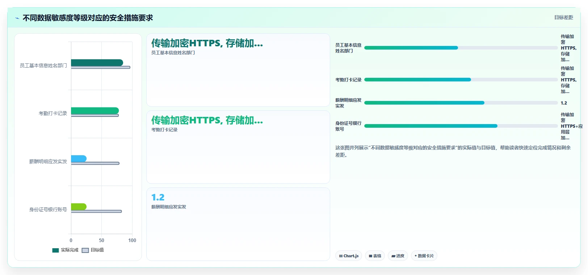This screenshot has width=588, height=275.
Task: Click progress list label 考勤打卡记录
Action: 348,80
